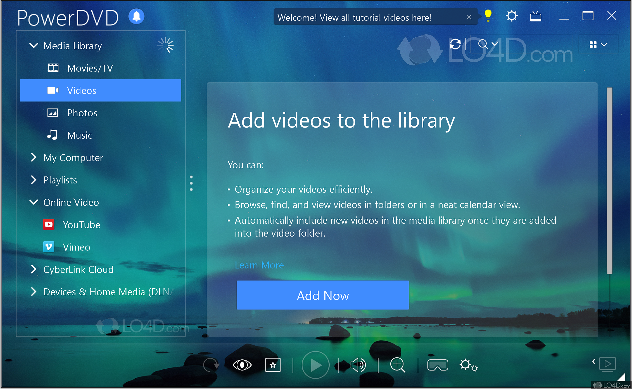Click the Videos camera icon
The width and height of the screenshot is (632, 389).
53,90
